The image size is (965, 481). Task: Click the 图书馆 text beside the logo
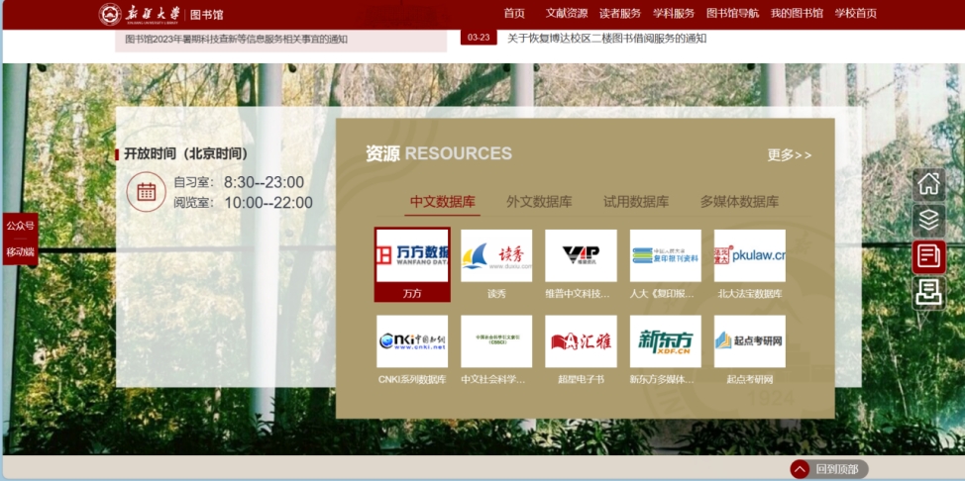(x=206, y=15)
